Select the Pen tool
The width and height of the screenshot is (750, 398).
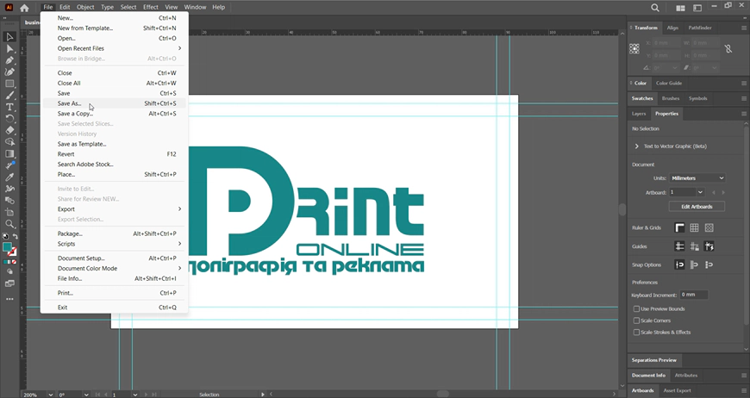click(9, 60)
